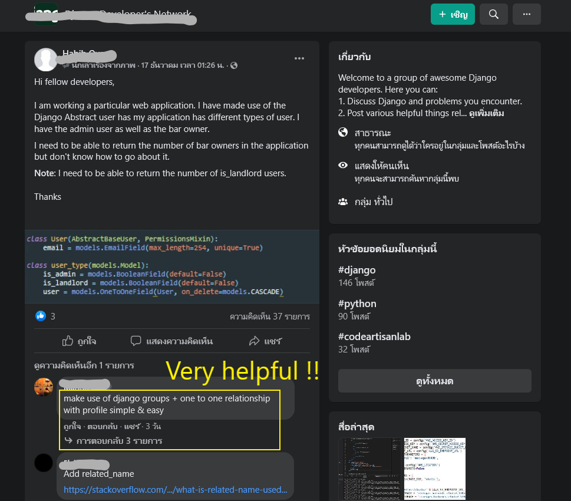The image size is (571, 501).
Task: Expand group description with ดูเพิ่มเติม
Action: (486, 113)
